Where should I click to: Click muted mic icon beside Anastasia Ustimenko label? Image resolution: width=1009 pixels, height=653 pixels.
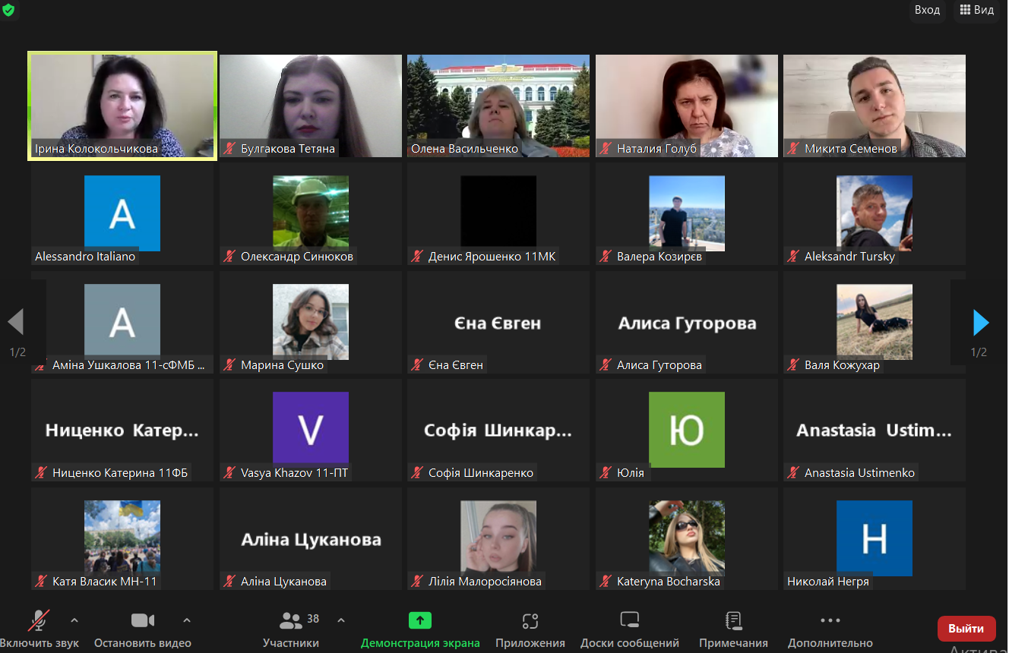click(793, 473)
